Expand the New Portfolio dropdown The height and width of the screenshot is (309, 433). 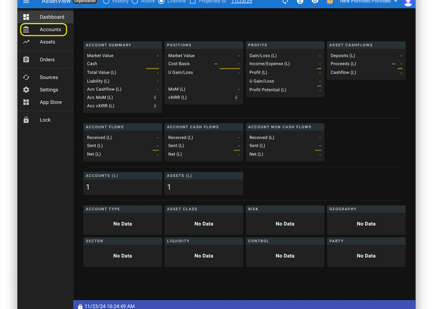coord(395,2)
